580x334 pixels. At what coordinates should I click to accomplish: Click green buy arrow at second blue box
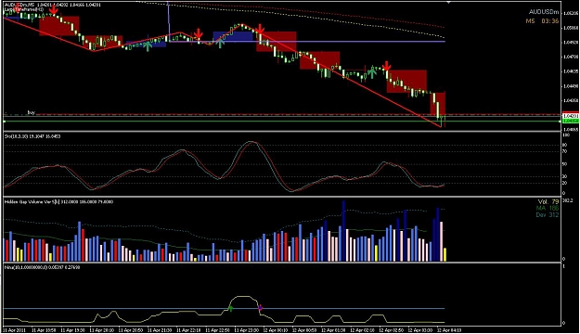coord(220,43)
